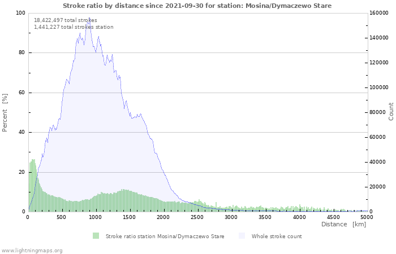Click the 'Count' right axis label
This screenshot has width=396, height=254.
391,111
